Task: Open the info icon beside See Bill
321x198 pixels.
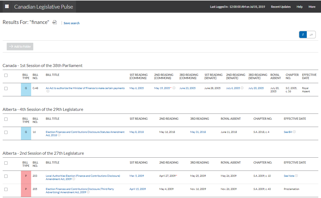Action: coord(294,132)
